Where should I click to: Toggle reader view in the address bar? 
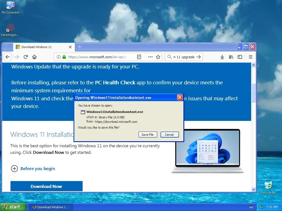click(139, 57)
